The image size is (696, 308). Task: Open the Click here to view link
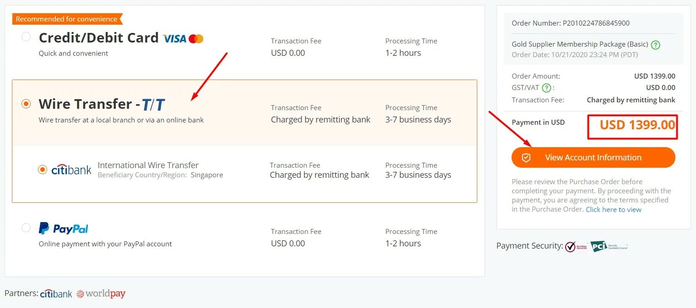click(x=613, y=209)
